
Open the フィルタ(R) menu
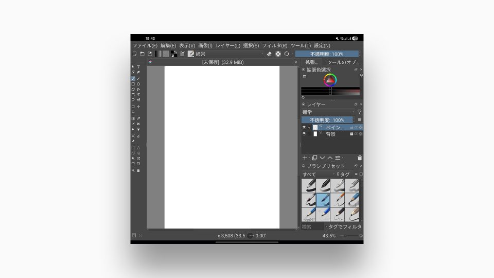pyautogui.click(x=275, y=46)
